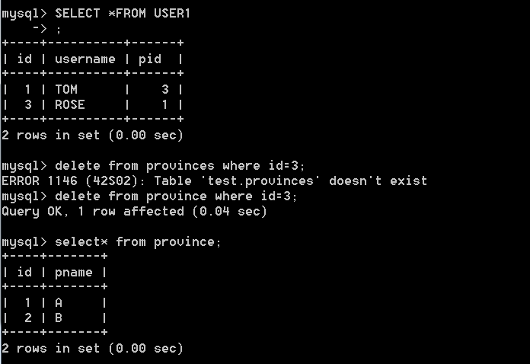Image resolution: width=530 pixels, height=364 pixels.
Task: Click the id header in USER1 table
Action: pyautogui.click(x=24, y=59)
